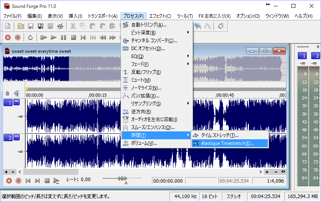
Task: Open the FX お気に入り(X) menu
Action: [215, 16]
